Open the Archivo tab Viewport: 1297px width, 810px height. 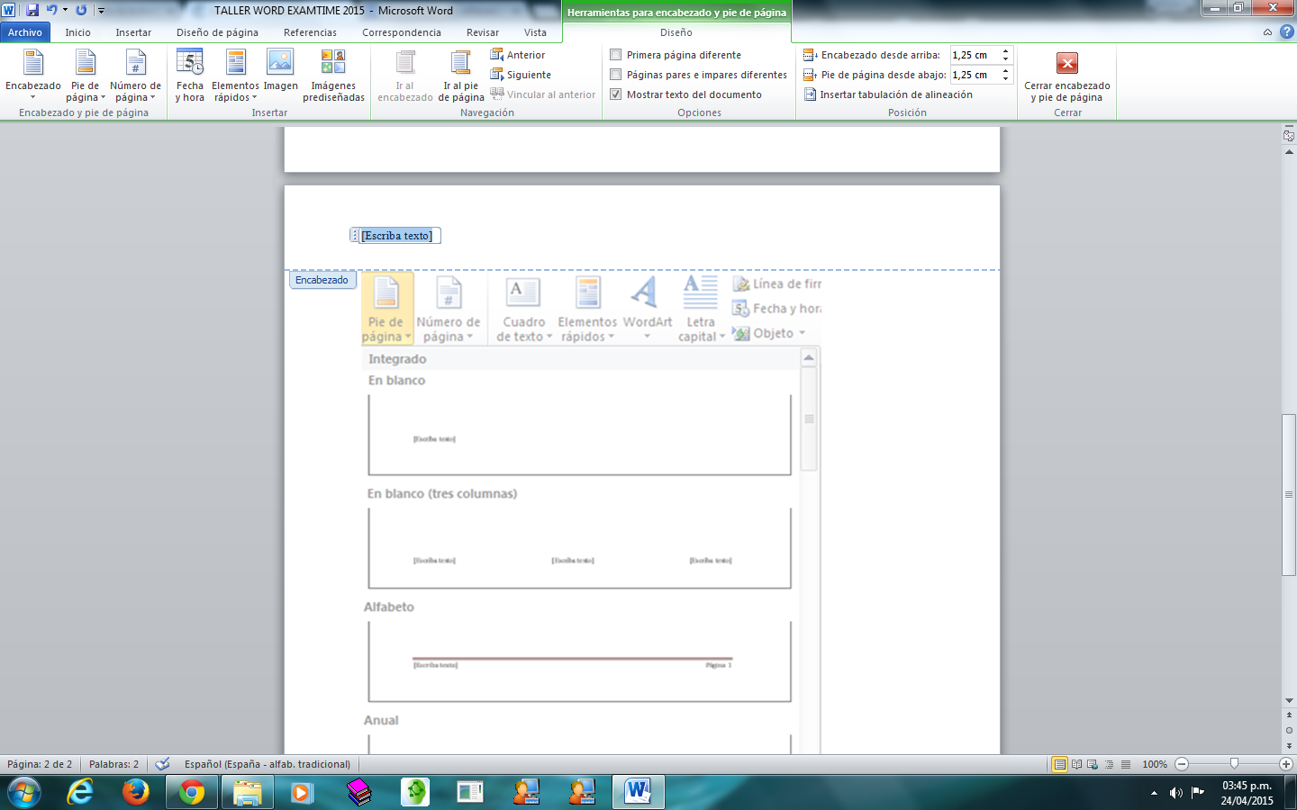click(x=25, y=32)
